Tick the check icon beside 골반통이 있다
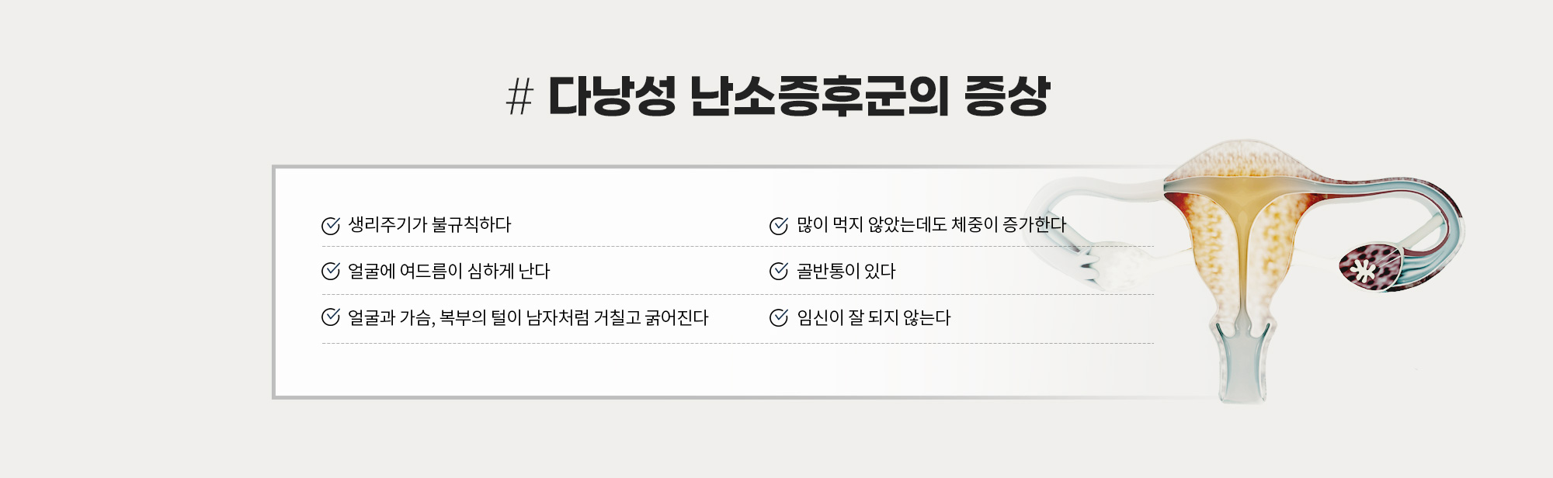The height and width of the screenshot is (478, 1553). [x=779, y=271]
